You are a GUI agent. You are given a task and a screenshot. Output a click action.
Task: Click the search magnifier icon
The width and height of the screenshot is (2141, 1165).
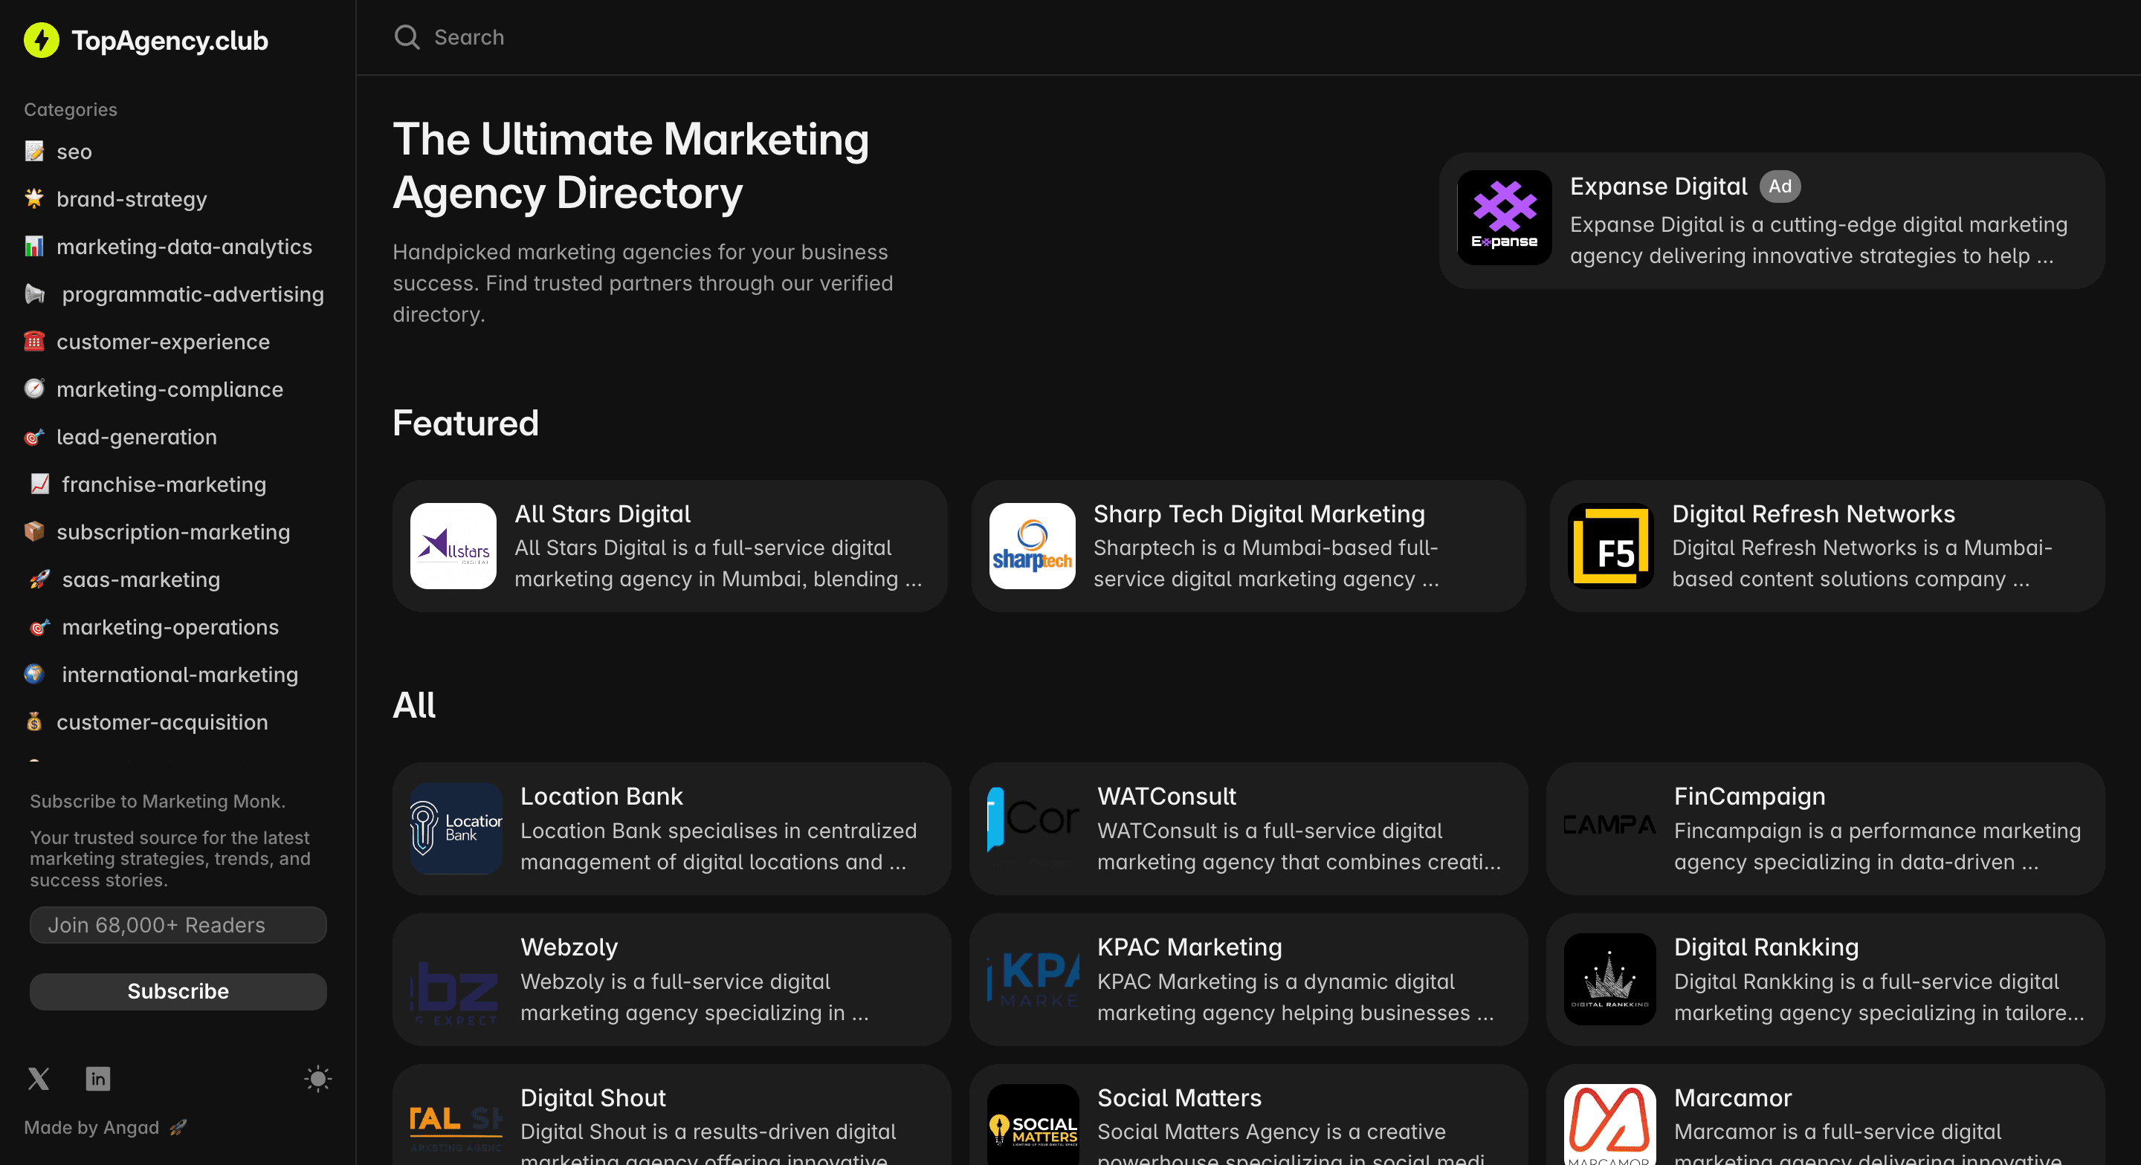(407, 37)
